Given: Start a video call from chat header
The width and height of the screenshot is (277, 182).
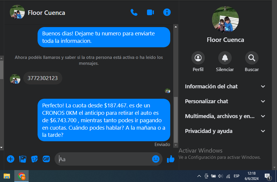Looking at the screenshot, I should pos(150,12).
